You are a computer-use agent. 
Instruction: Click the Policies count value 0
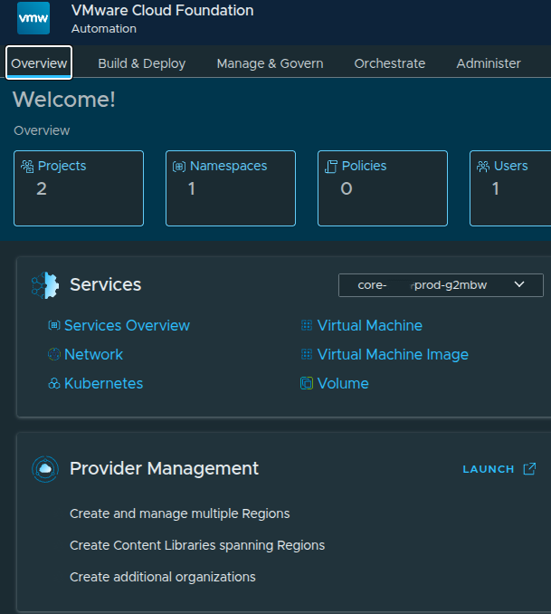click(347, 188)
